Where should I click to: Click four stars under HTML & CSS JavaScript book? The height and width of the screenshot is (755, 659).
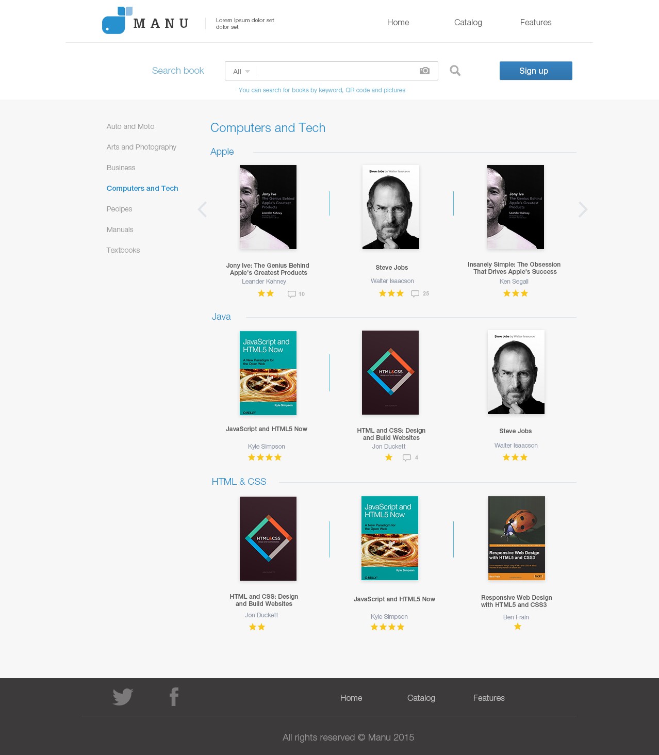387,627
